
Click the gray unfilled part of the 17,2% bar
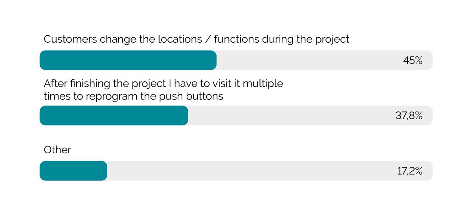click(252, 171)
